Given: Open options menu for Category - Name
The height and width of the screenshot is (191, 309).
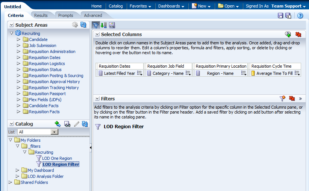Looking at the screenshot, I should (188, 73).
